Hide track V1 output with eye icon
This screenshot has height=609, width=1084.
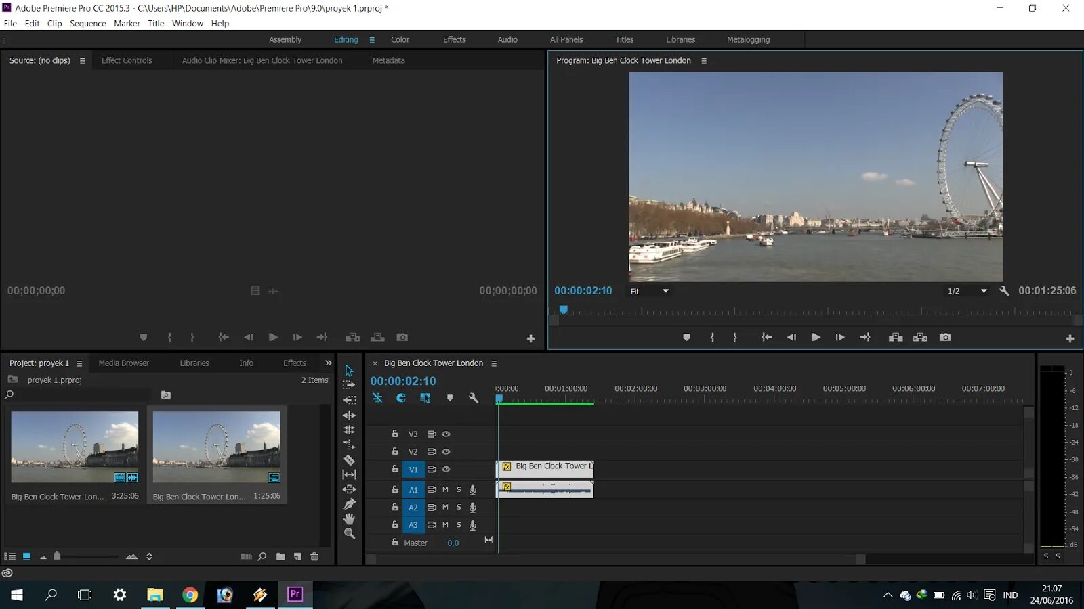[446, 469]
